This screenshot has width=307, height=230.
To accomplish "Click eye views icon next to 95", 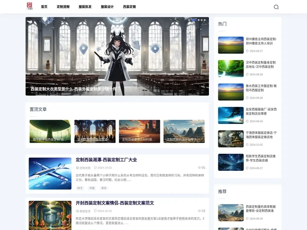I will pyautogui.click(x=199, y=168).
